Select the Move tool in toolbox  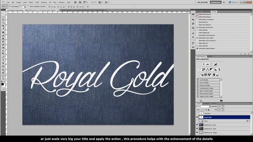3,14
